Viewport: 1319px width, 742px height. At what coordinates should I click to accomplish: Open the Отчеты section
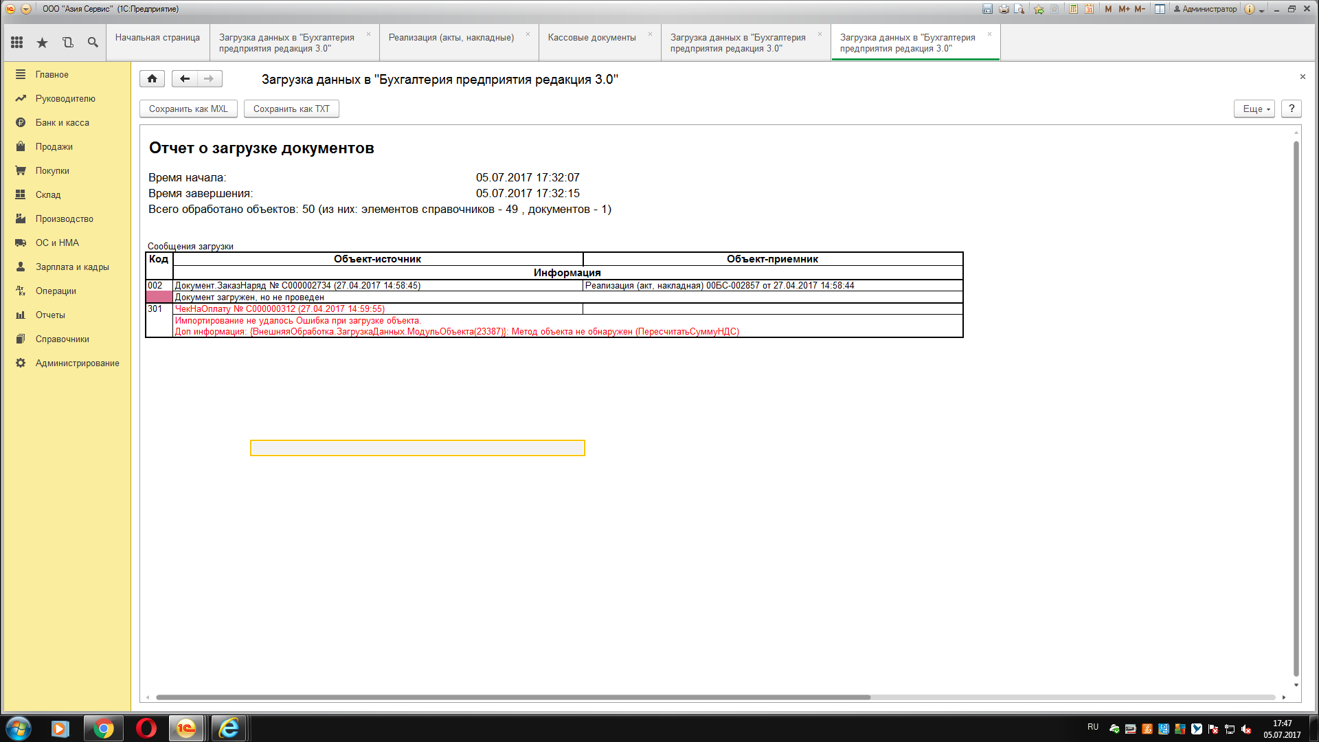[x=67, y=315]
